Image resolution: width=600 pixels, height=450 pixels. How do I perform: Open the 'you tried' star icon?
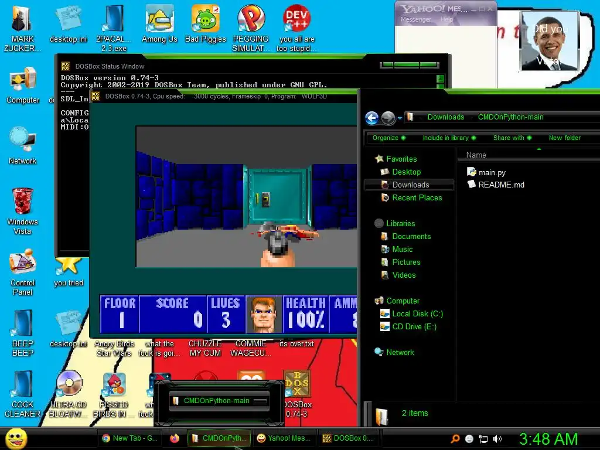69,272
